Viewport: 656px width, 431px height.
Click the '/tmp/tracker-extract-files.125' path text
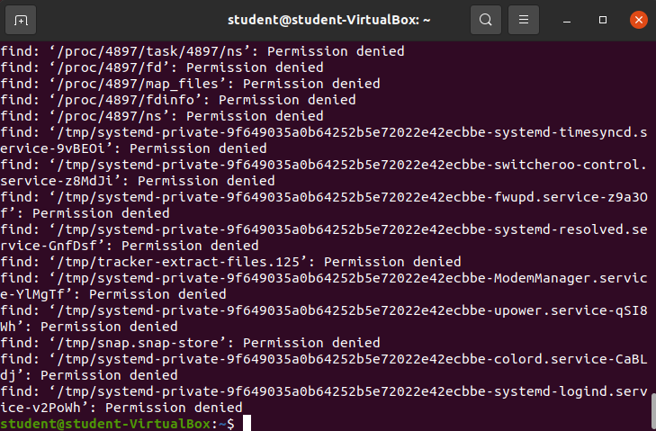[177, 262]
